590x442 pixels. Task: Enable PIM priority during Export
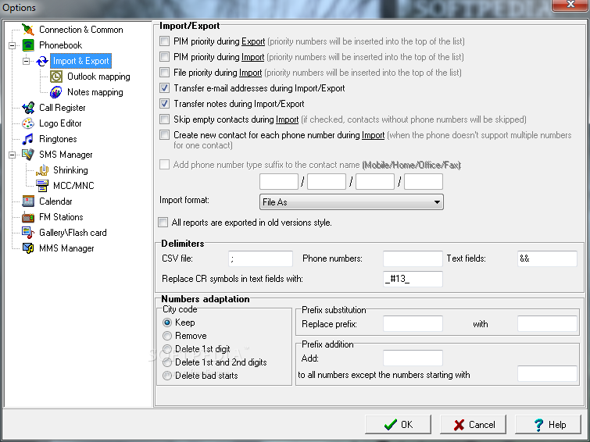[164, 41]
